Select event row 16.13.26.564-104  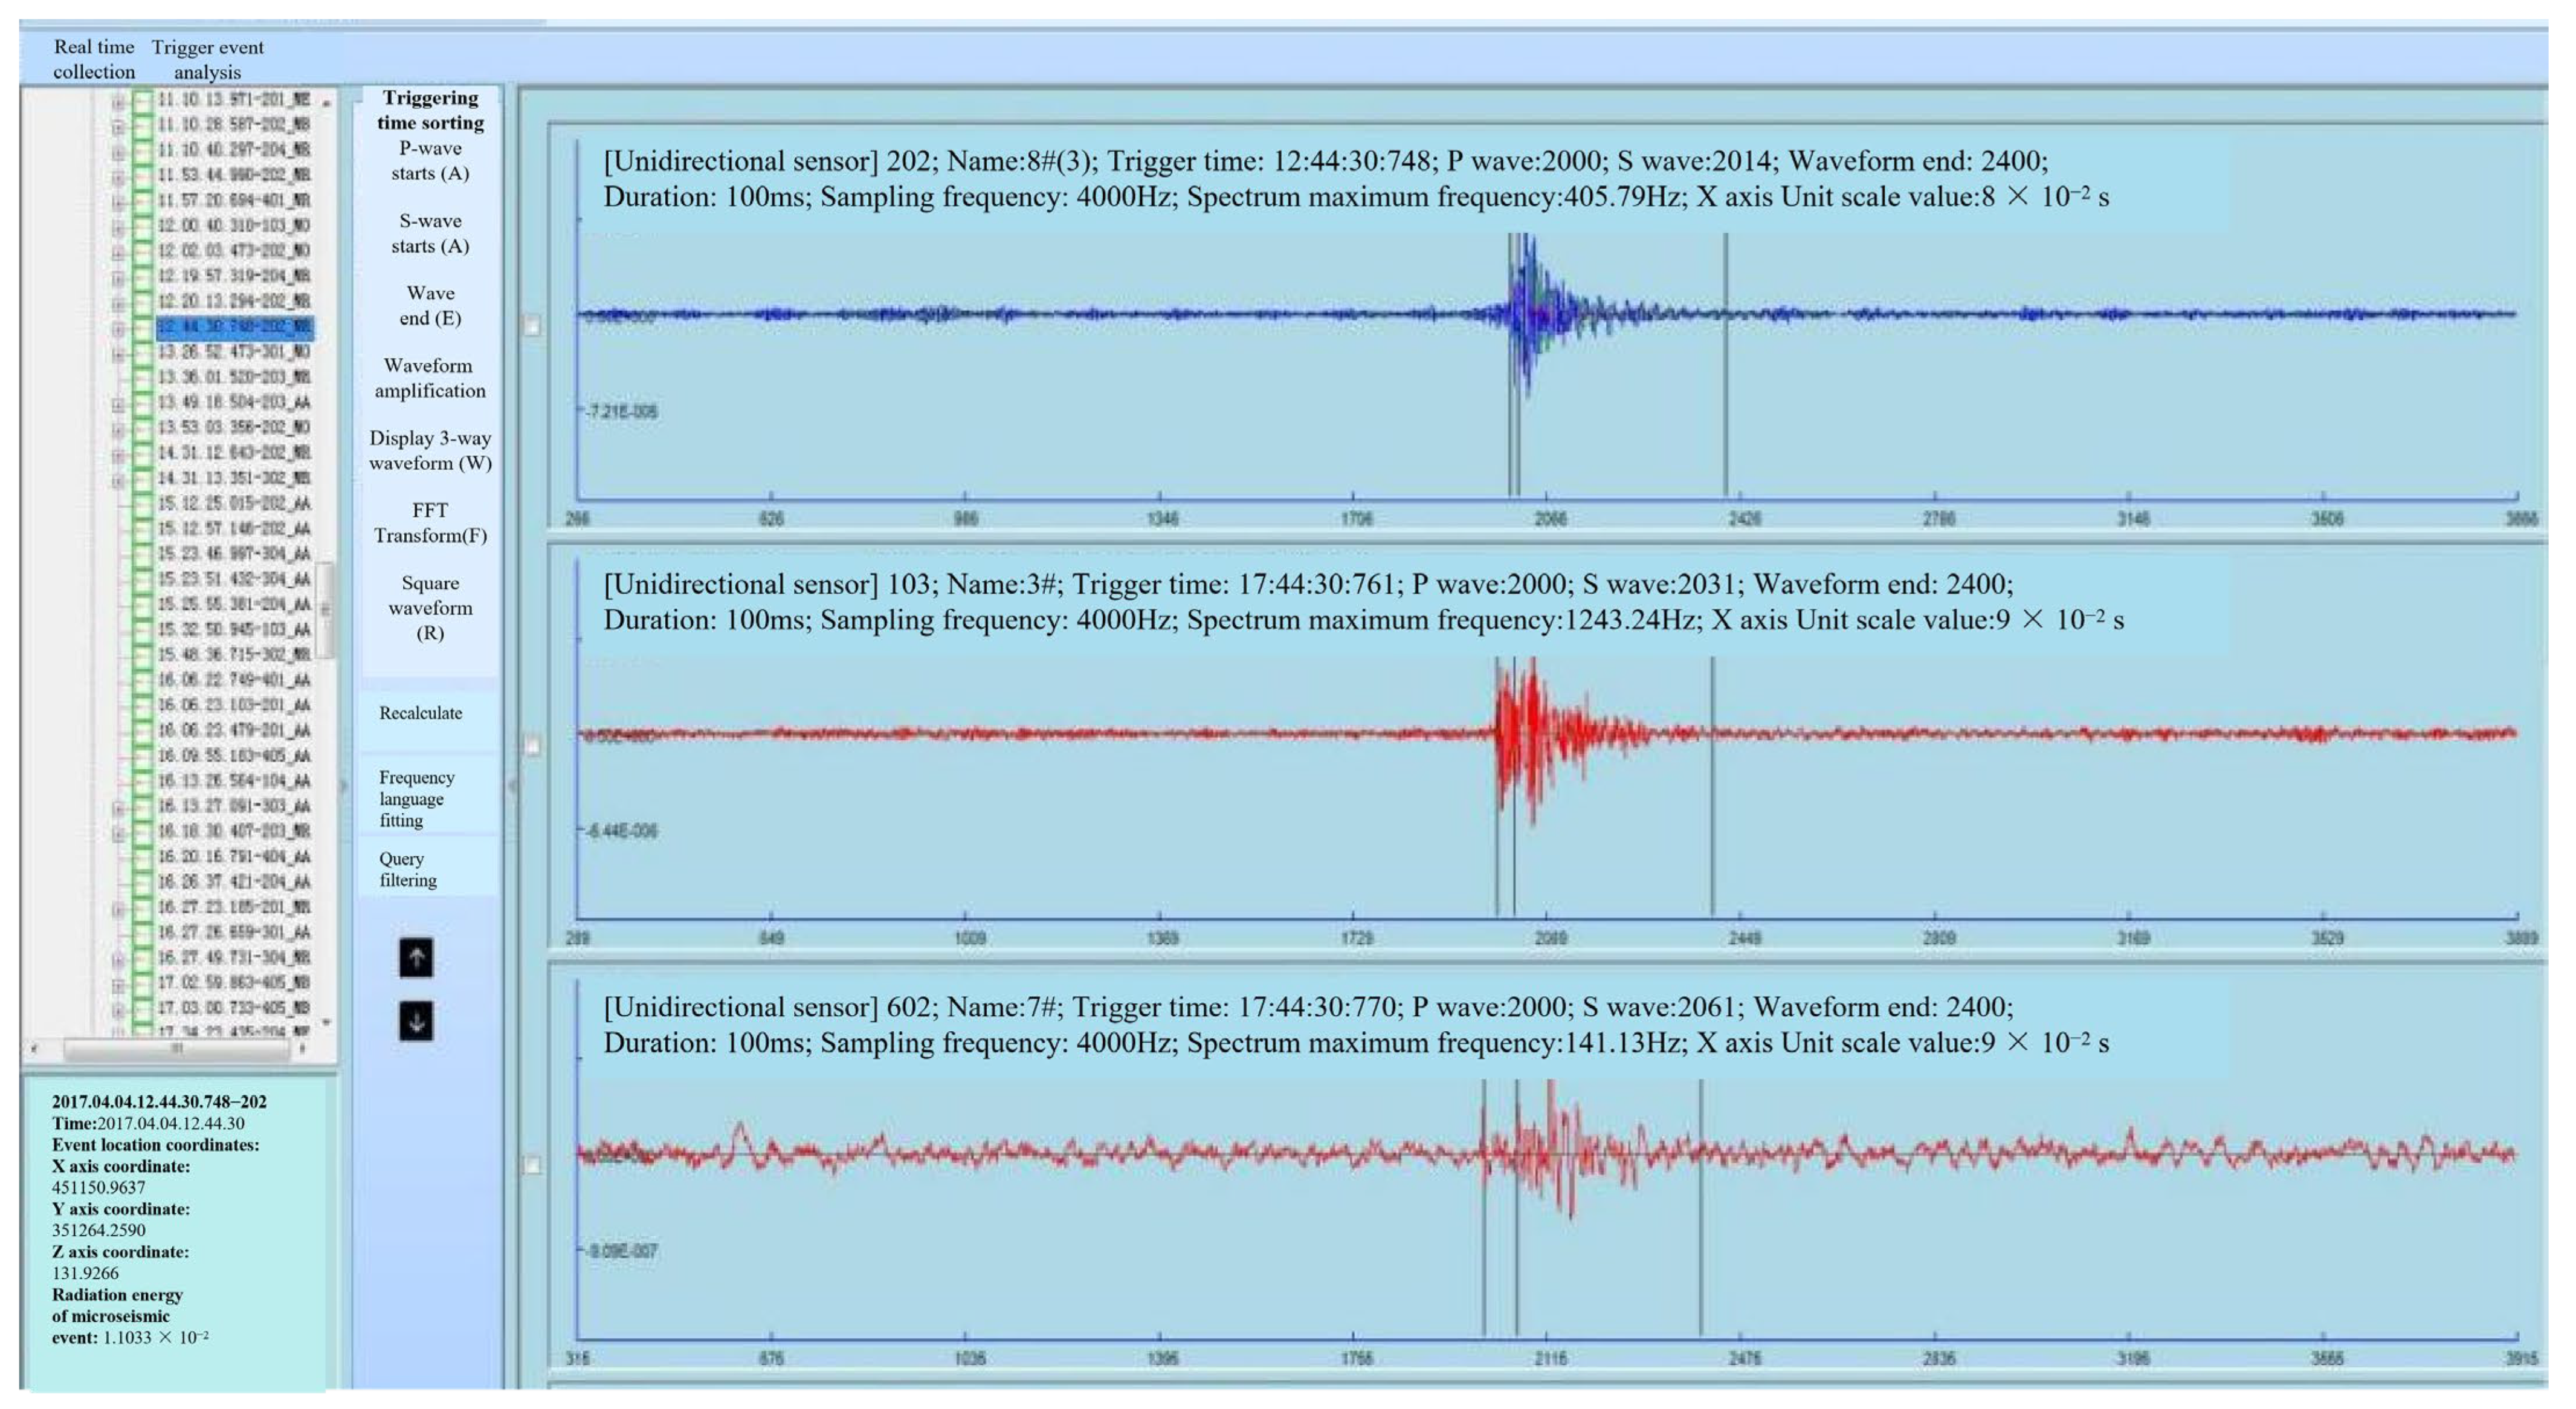(x=234, y=781)
